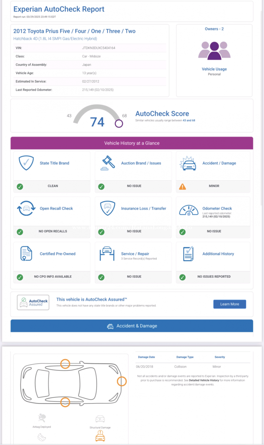Click the Service / Repair car lift icon
264x445 pixels.
(x=108, y=254)
